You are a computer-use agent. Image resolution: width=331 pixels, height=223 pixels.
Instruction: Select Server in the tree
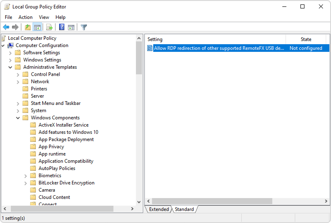pyautogui.click(x=37, y=96)
